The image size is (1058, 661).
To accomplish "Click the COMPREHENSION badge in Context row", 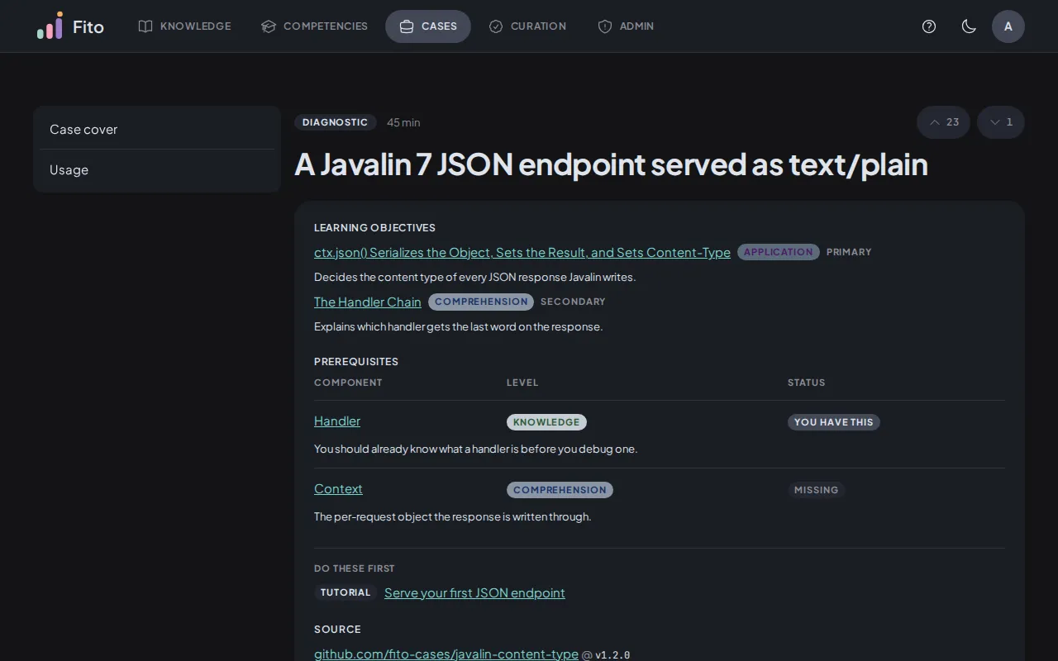I will click(x=560, y=490).
